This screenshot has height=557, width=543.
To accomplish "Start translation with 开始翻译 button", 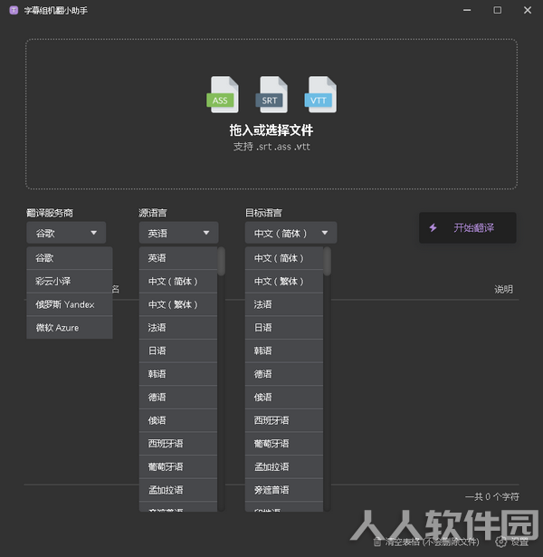I will click(x=467, y=227).
